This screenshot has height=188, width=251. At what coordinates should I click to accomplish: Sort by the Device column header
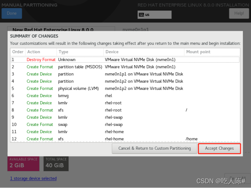click(144, 52)
